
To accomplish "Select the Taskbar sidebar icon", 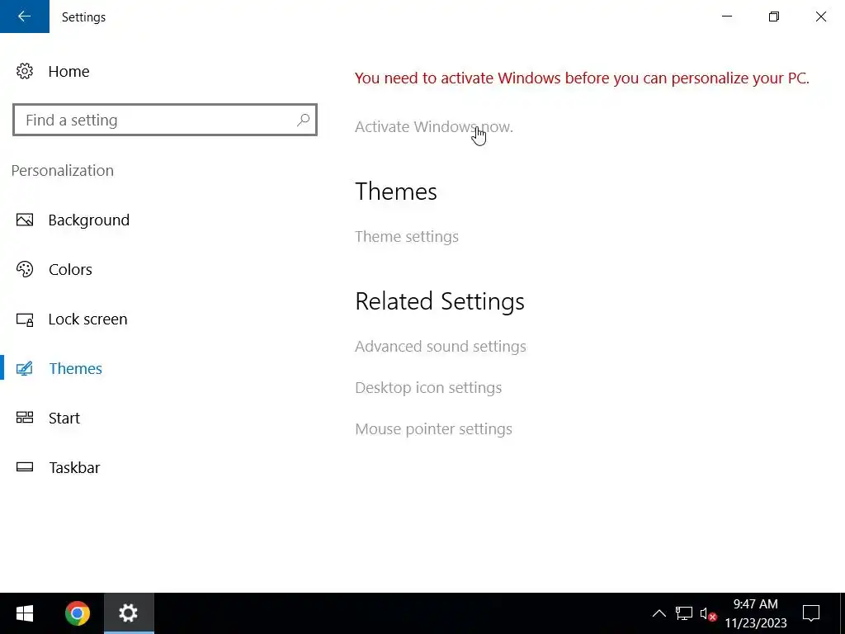I will [24, 467].
